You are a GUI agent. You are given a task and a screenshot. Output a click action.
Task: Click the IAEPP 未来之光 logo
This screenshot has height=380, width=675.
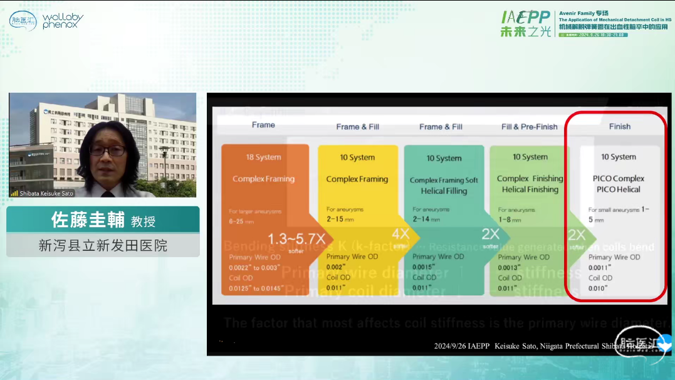coord(526,24)
